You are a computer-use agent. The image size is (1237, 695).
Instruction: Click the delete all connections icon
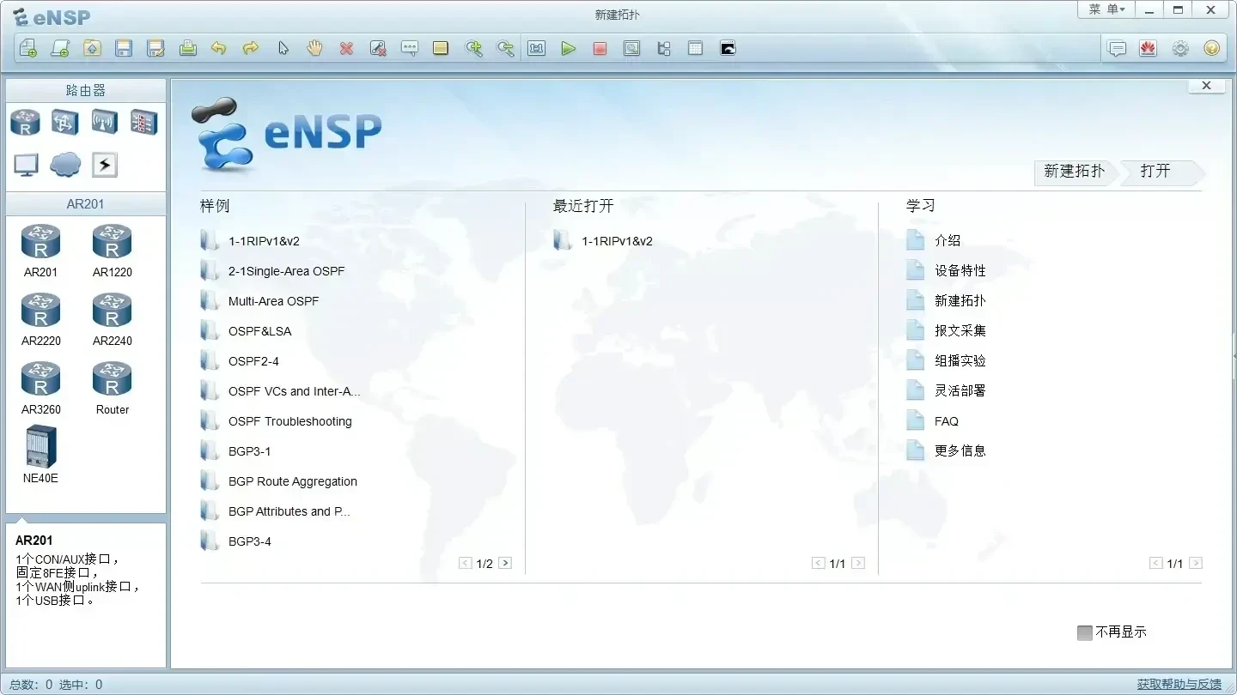378,48
